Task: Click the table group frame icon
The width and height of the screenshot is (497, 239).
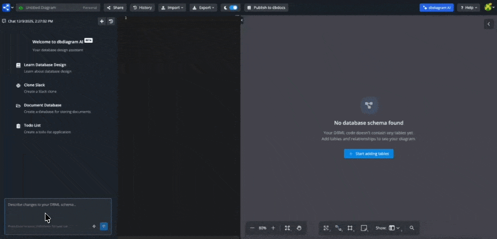Action: [351, 228]
